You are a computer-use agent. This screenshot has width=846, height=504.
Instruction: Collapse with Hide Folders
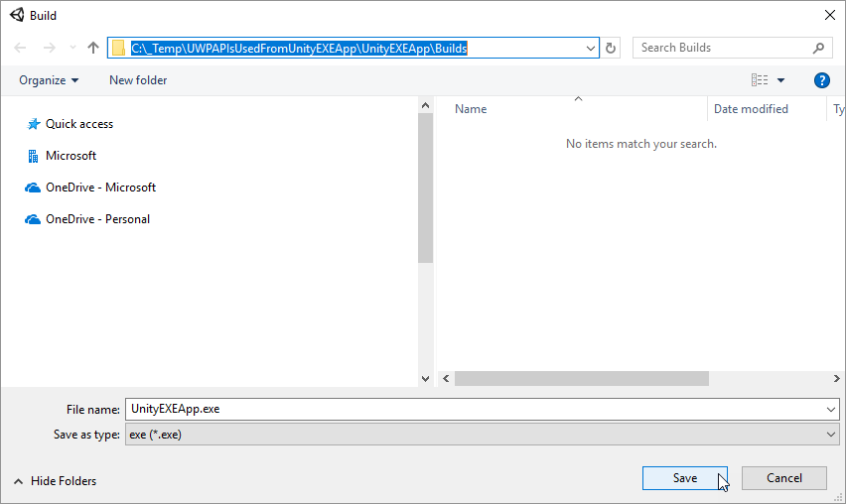pos(55,481)
